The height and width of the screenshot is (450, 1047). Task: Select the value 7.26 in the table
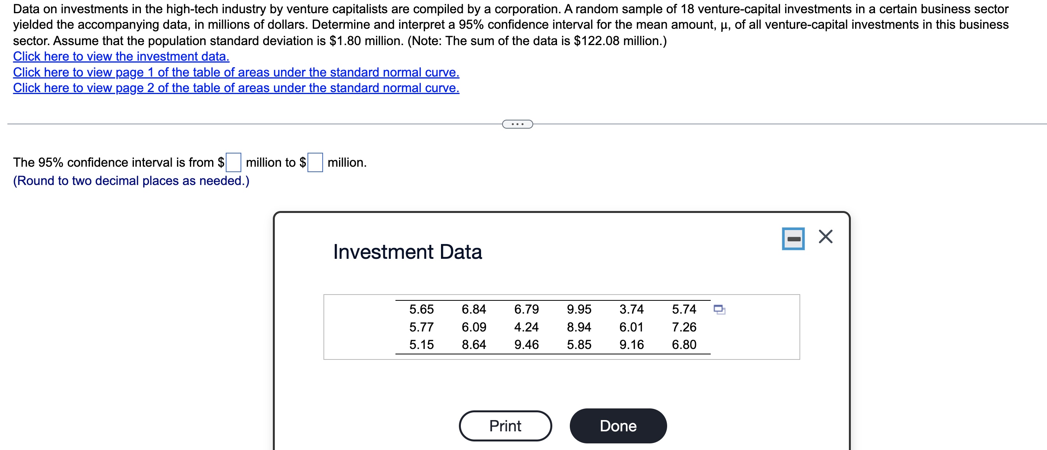pyautogui.click(x=683, y=327)
